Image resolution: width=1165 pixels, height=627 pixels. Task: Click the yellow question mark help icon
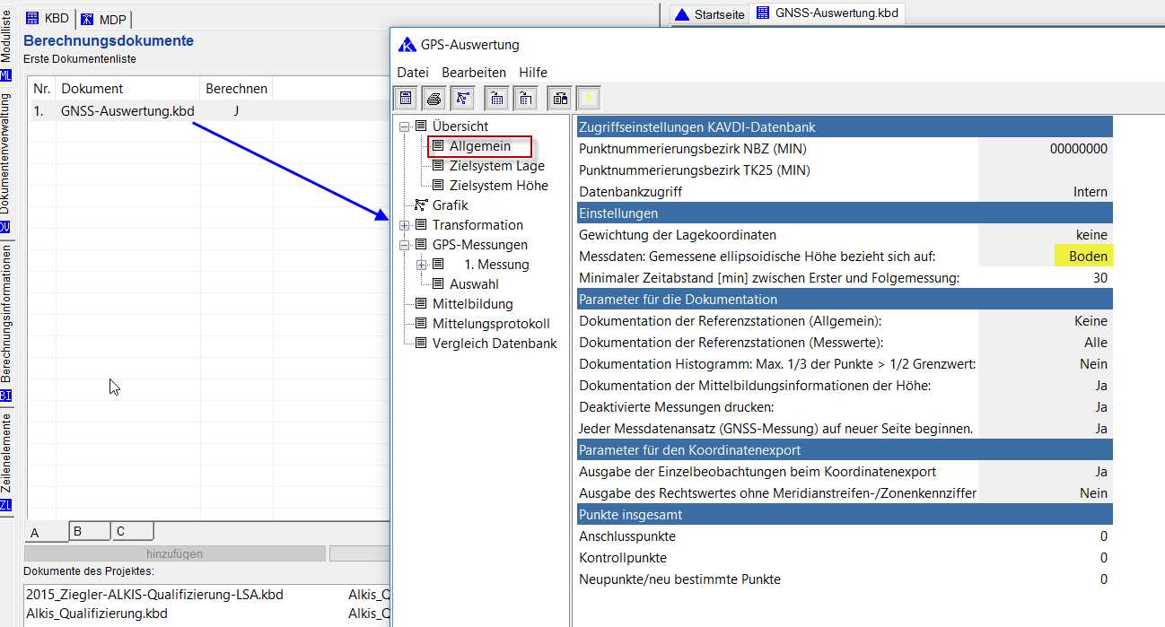(588, 98)
